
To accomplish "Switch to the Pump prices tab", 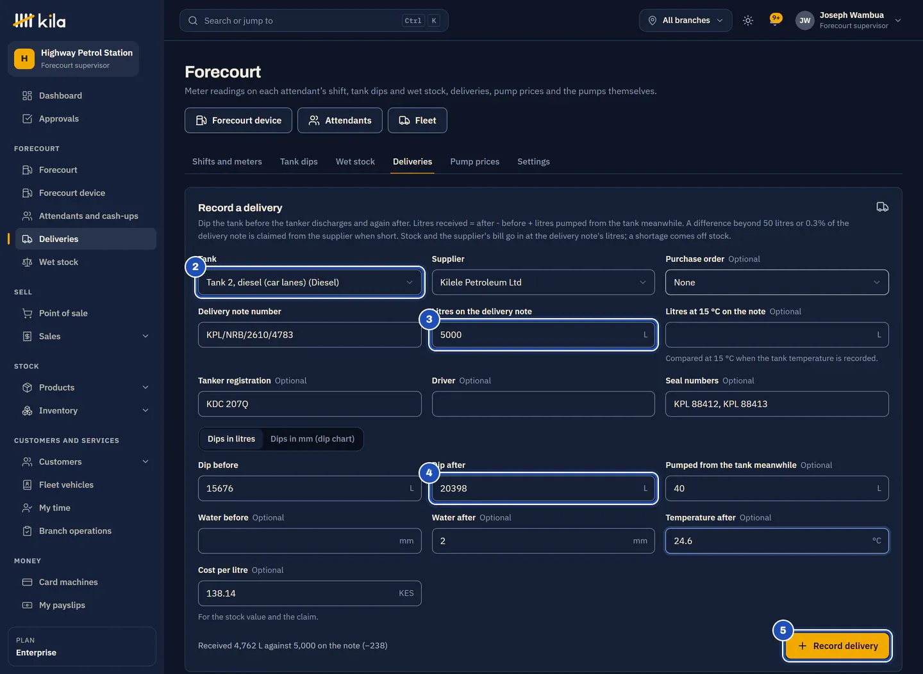I will (x=475, y=161).
